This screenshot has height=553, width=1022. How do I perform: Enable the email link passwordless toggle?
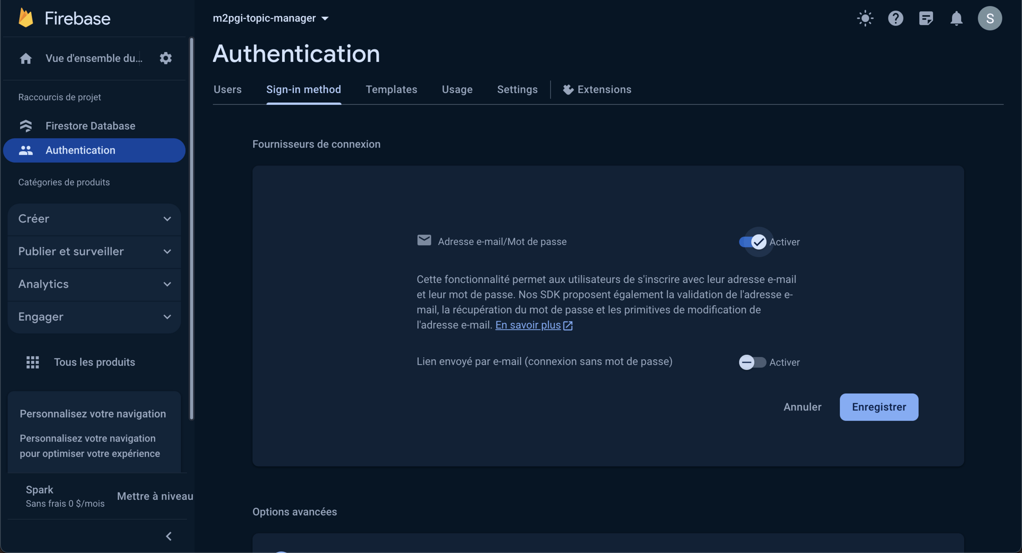pyautogui.click(x=752, y=362)
